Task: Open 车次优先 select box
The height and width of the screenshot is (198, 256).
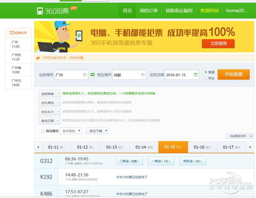Action: (x=71, y=131)
